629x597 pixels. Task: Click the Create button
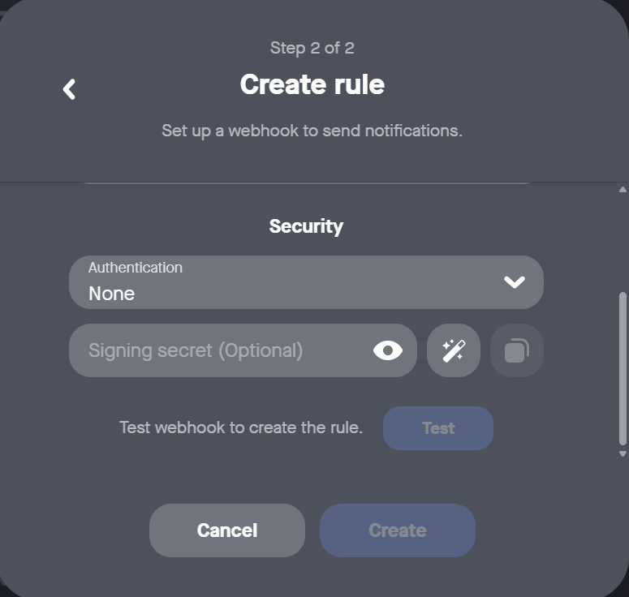(x=398, y=530)
